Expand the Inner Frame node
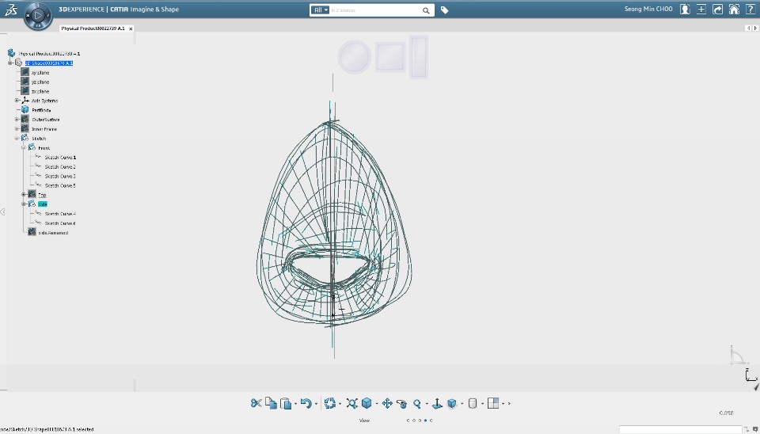 point(17,129)
